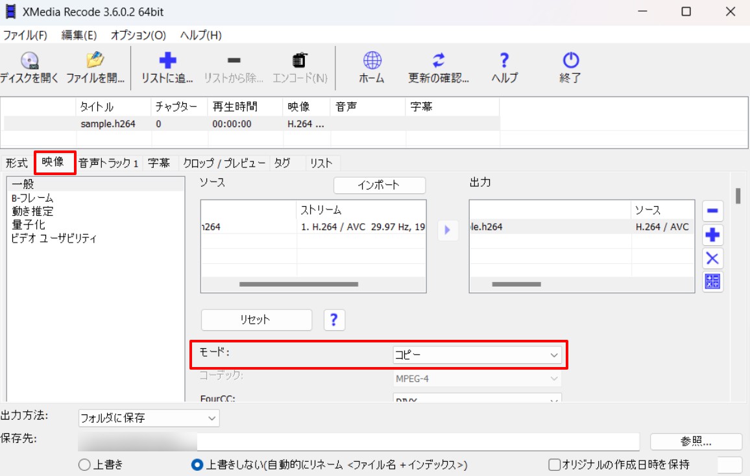Image resolution: width=750 pixels, height=476 pixels.
Task: Click the 字幕 column header in file list
Action: coord(452,107)
